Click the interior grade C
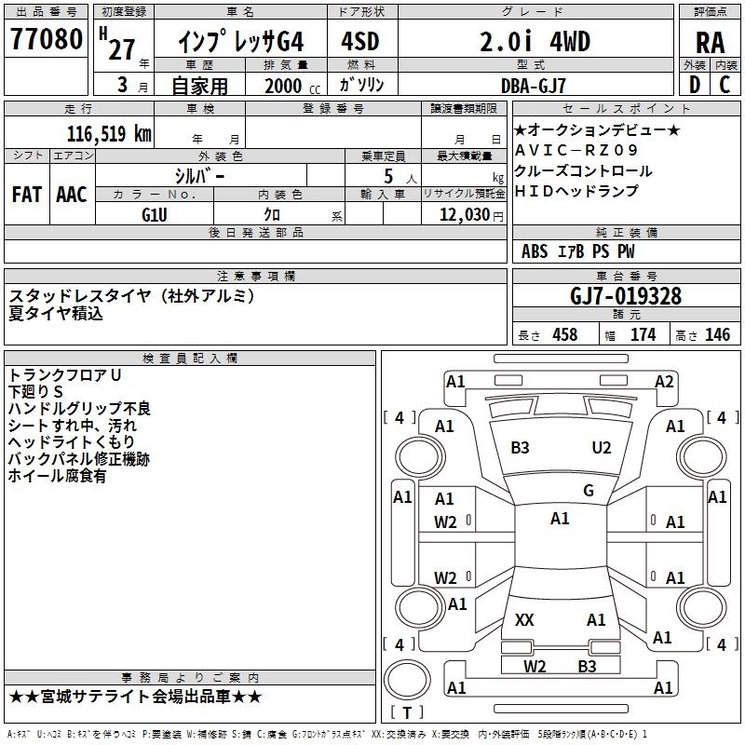Image resolution: width=745 pixels, height=745 pixels. pyautogui.click(x=725, y=85)
